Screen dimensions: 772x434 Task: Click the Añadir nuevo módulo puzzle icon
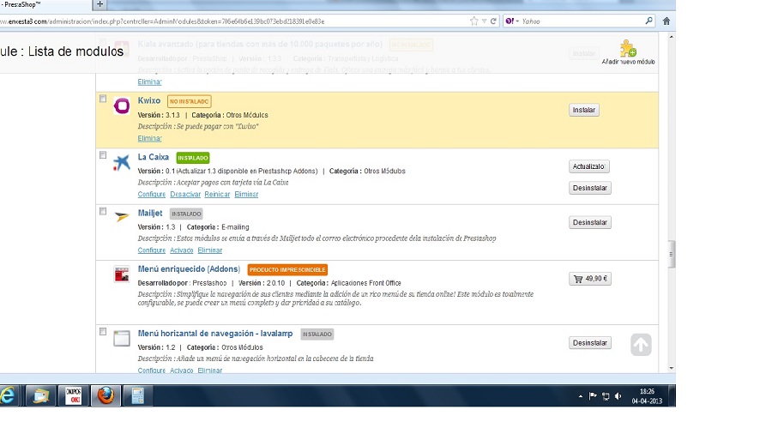(x=628, y=49)
